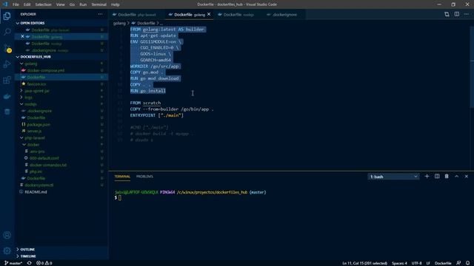Open the Explorer more actions ellipsis

click(x=100, y=14)
